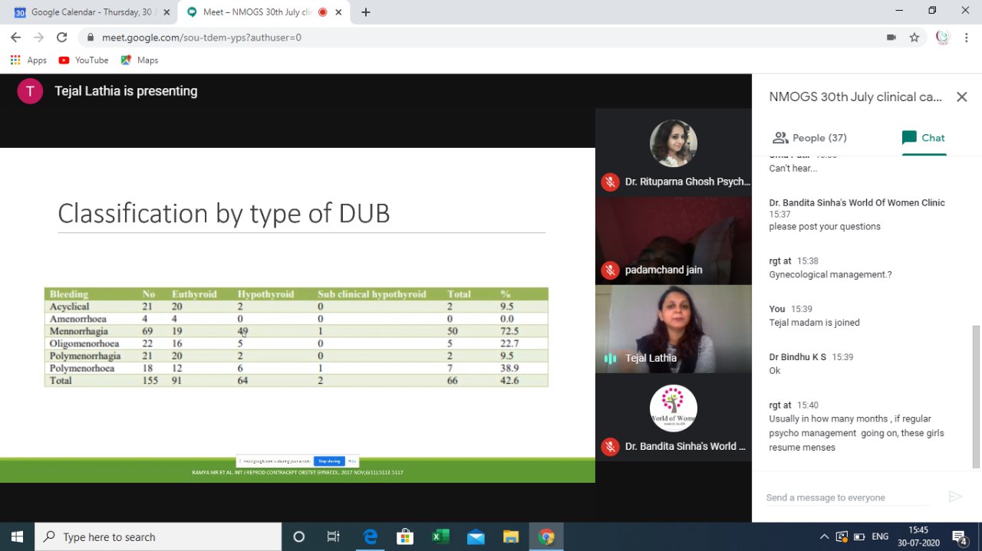982x551 pixels.
Task: Show hidden system tray icons
Action: click(824, 536)
